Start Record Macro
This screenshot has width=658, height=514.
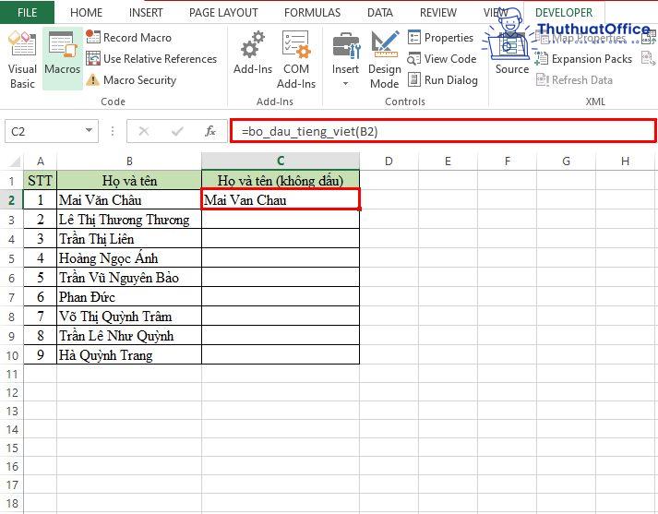point(129,37)
